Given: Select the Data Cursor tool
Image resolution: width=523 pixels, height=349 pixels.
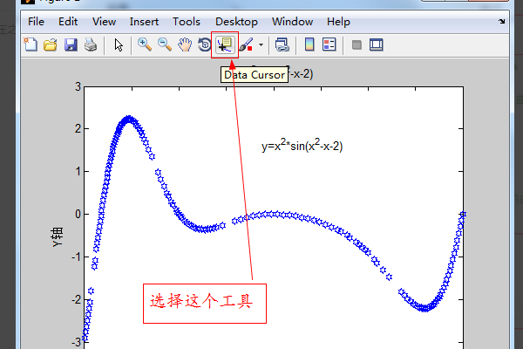Looking at the screenshot, I should (x=225, y=44).
